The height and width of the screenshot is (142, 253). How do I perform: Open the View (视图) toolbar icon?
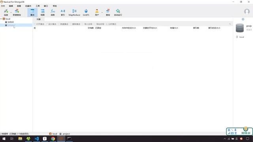(43, 12)
